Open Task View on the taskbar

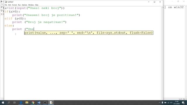[x=15, y=102]
